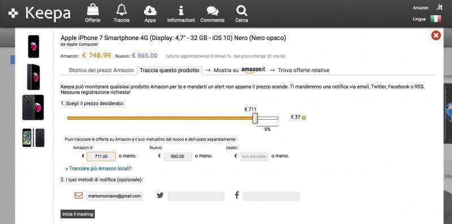Click the Keepa logo
The width and height of the screenshot is (452, 224).
(39, 13)
